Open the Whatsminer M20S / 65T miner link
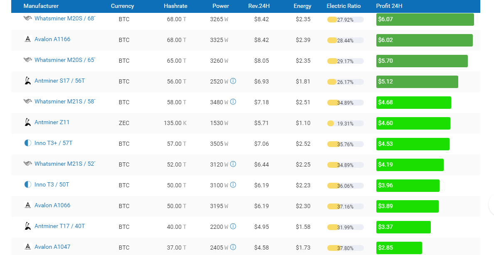 (64, 60)
